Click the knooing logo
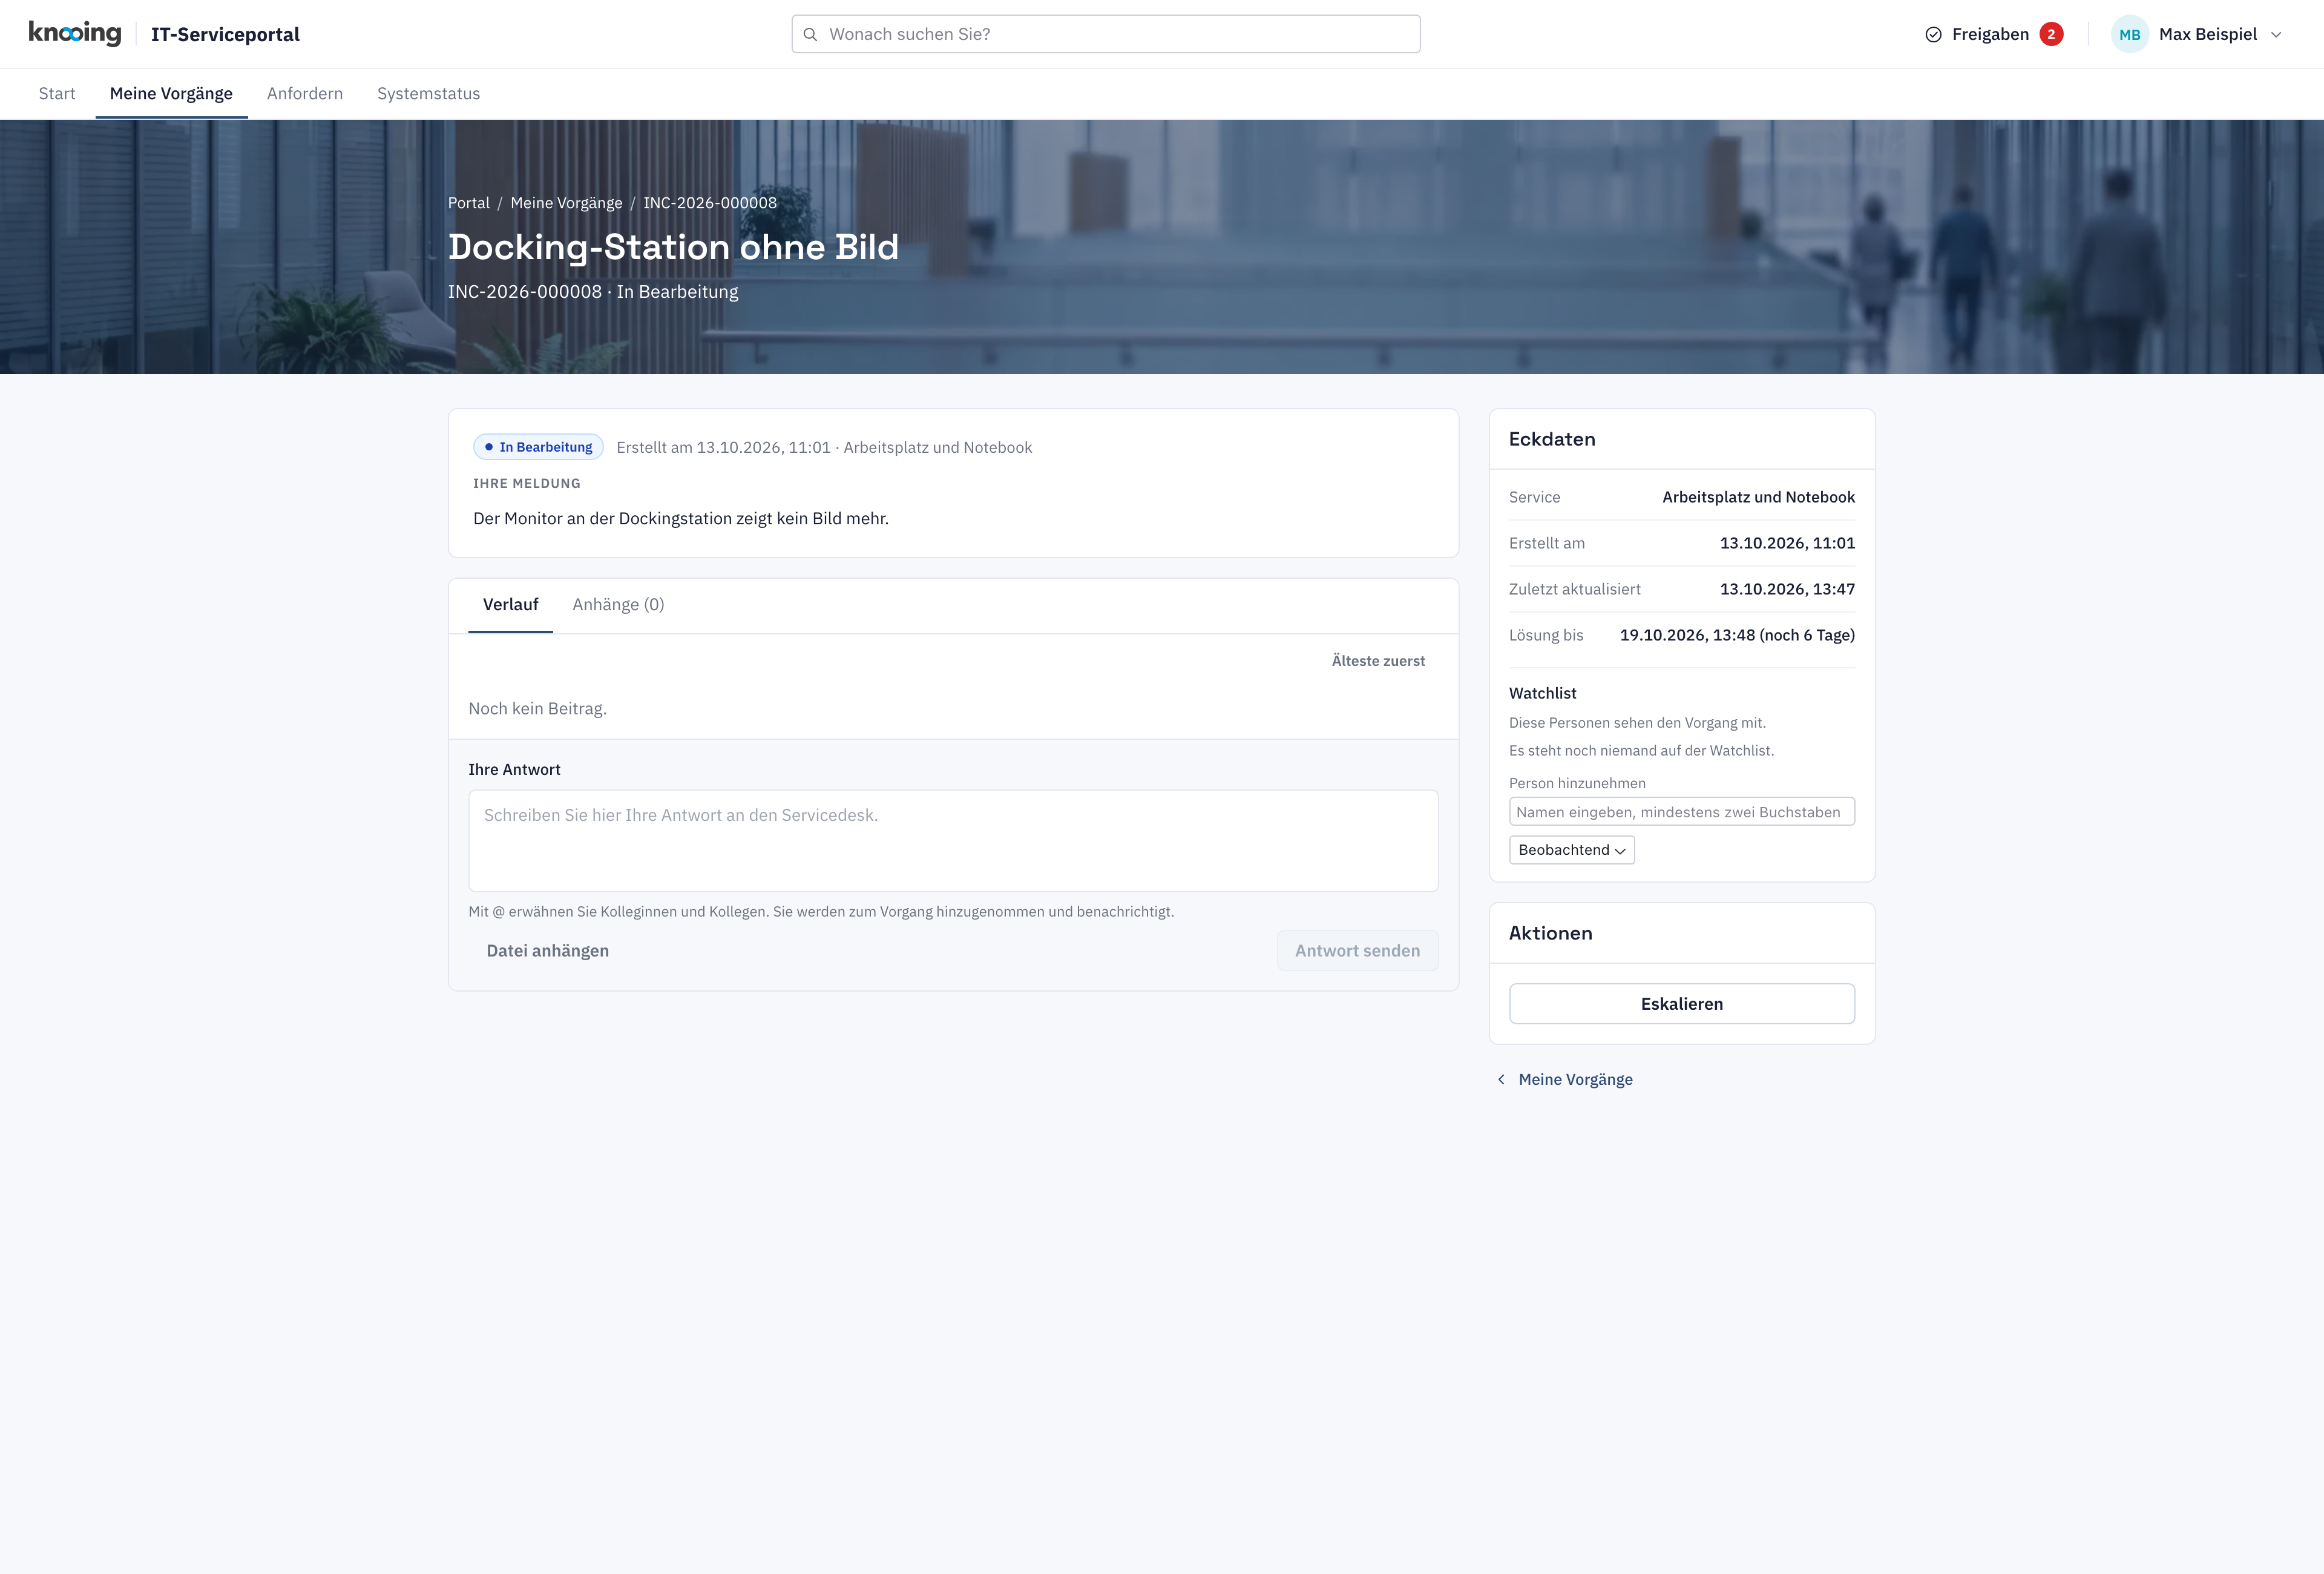Screen dimensions: 2324x1574 click(x=75, y=34)
